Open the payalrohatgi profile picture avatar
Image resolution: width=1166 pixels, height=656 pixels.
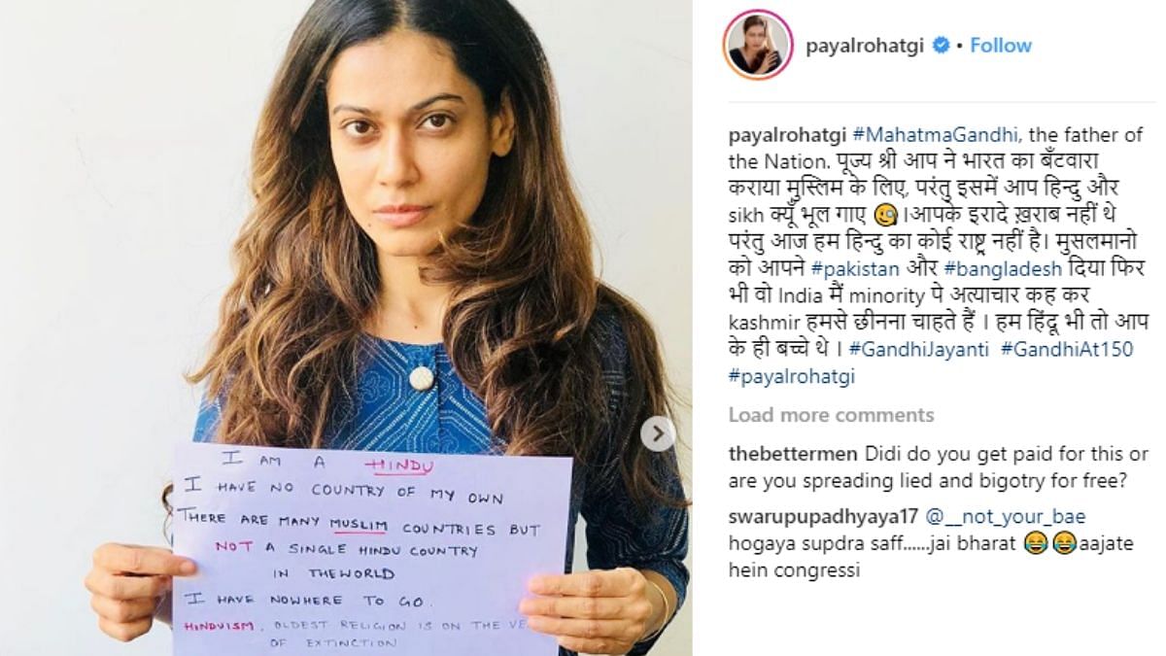tap(758, 45)
